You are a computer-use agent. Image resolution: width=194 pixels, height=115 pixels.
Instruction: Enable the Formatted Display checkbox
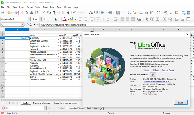tap(67, 108)
